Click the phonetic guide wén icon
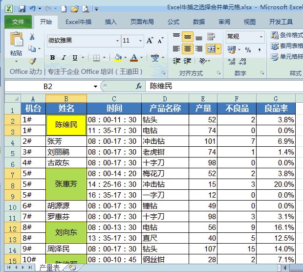The image size is (303, 272). [155, 58]
